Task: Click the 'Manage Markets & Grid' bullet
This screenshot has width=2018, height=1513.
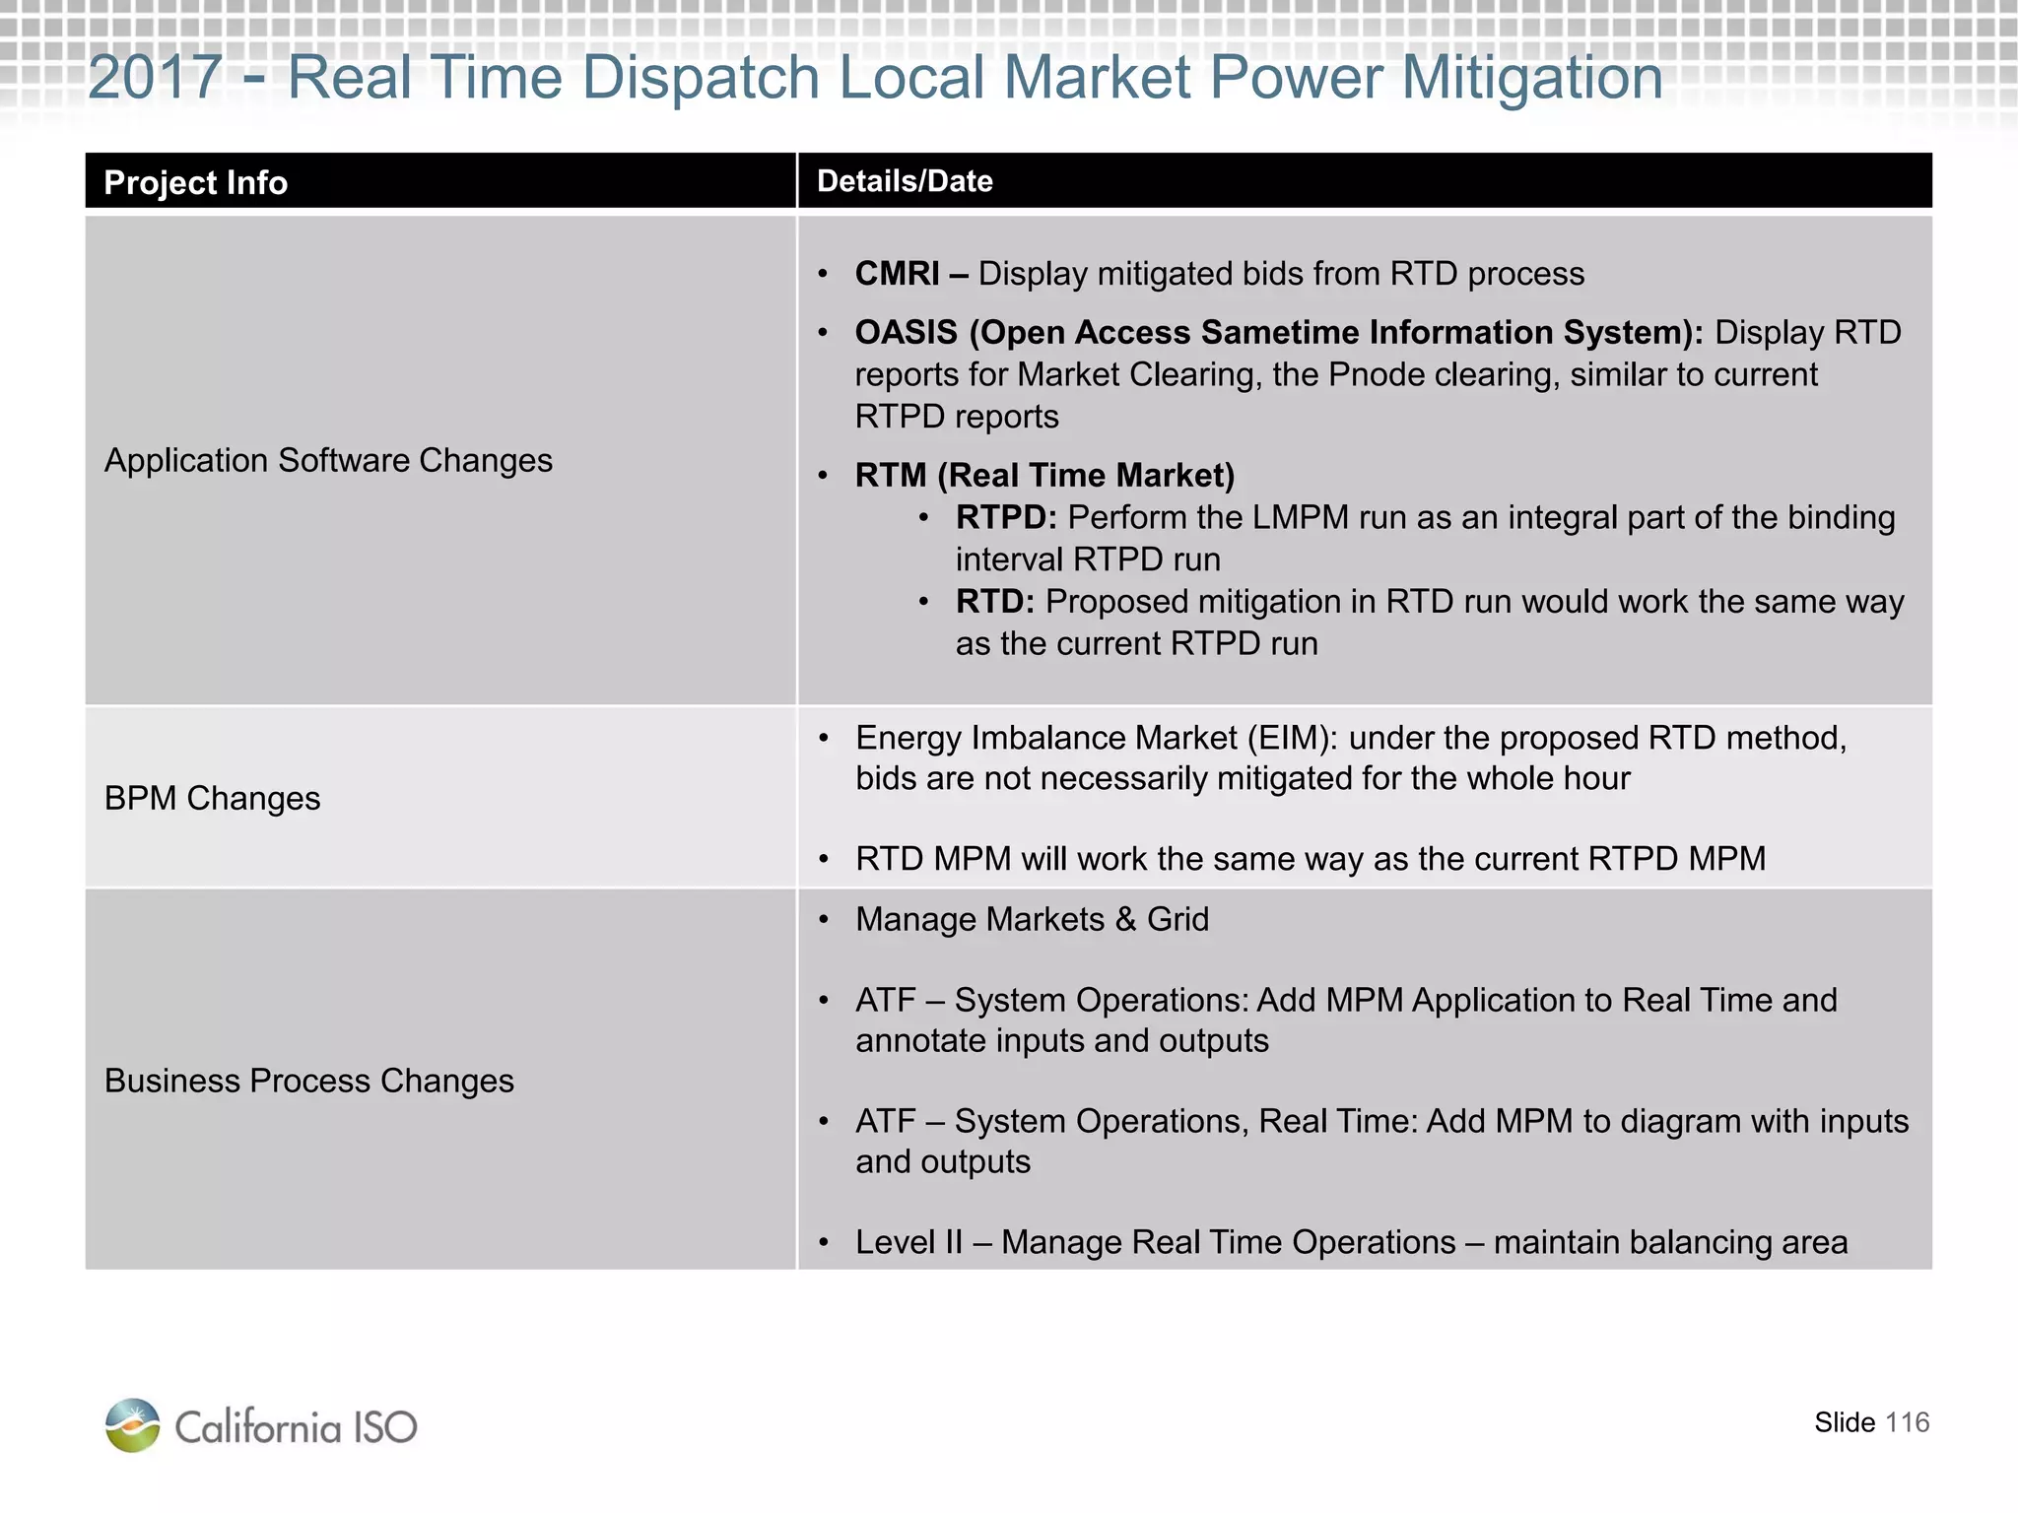Action: (x=1032, y=919)
